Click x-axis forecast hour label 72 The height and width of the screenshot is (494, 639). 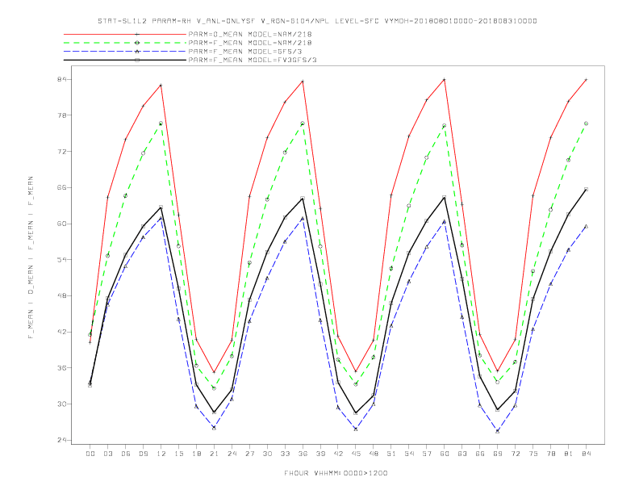tap(515, 454)
